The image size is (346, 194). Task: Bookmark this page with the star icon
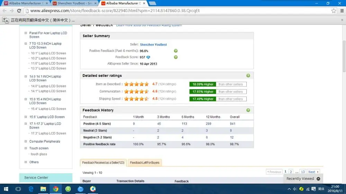pos(334,11)
